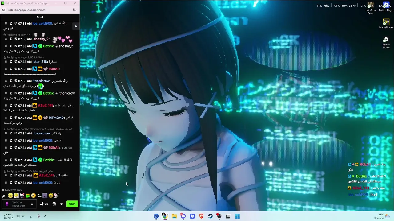The height and width of the screenshot is (221, 394).
Task: Open the shop storefront icon
Action: tap(54, 204)
